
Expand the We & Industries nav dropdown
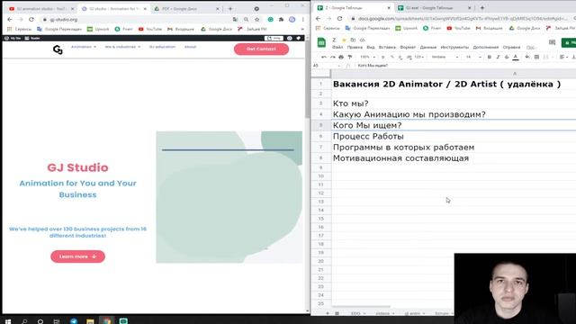coord(122,47)
